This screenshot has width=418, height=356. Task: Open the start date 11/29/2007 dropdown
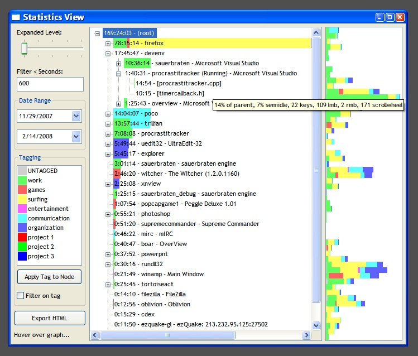[x=76, y=116]
